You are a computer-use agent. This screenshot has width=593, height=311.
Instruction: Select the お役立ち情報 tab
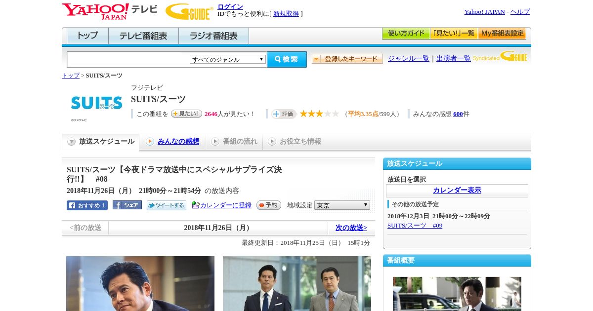click(295, 142)
